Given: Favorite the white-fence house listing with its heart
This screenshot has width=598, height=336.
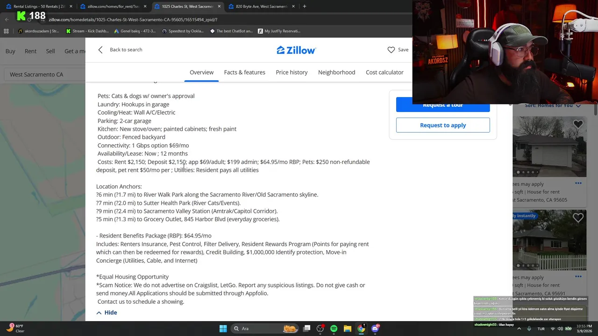Looking at the screenshot, I should click(x=578, y=217).
